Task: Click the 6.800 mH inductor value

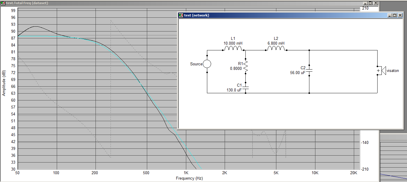Action: 276,43
